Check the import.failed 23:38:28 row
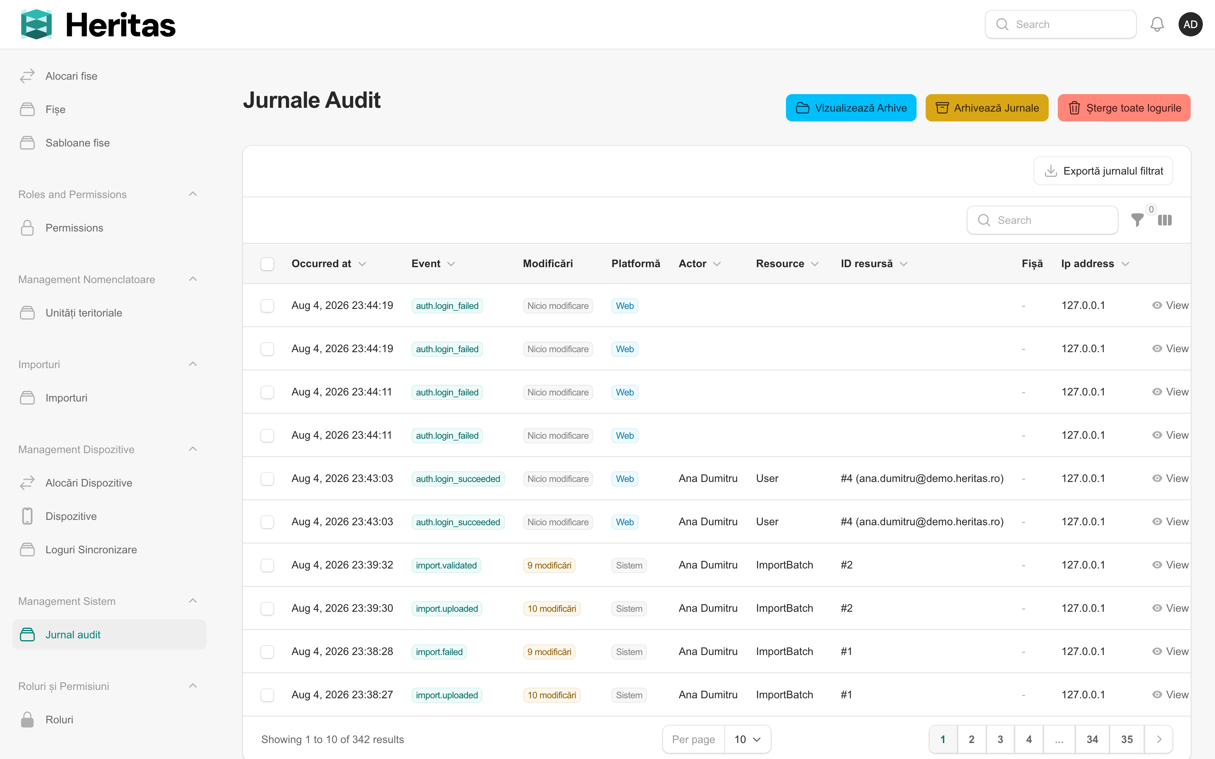Image resolution: width=1215 pixels, height=759 pixels. pyautogui.click(x=267, y=652)
